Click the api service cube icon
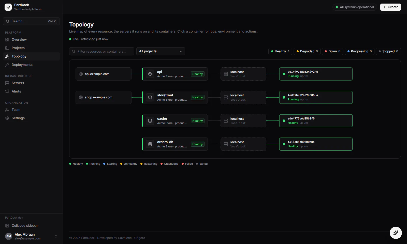 (x=150, y=74)
